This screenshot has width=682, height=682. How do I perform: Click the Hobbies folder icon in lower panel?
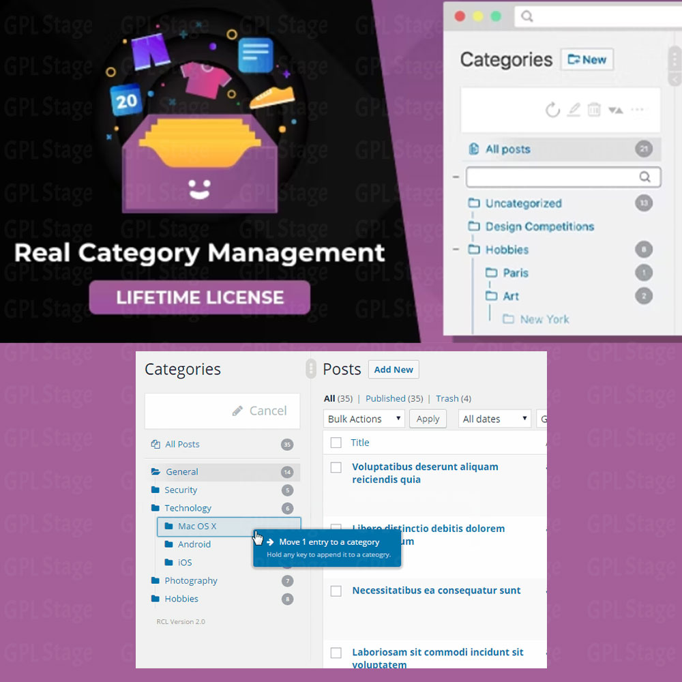coord(155,599)
